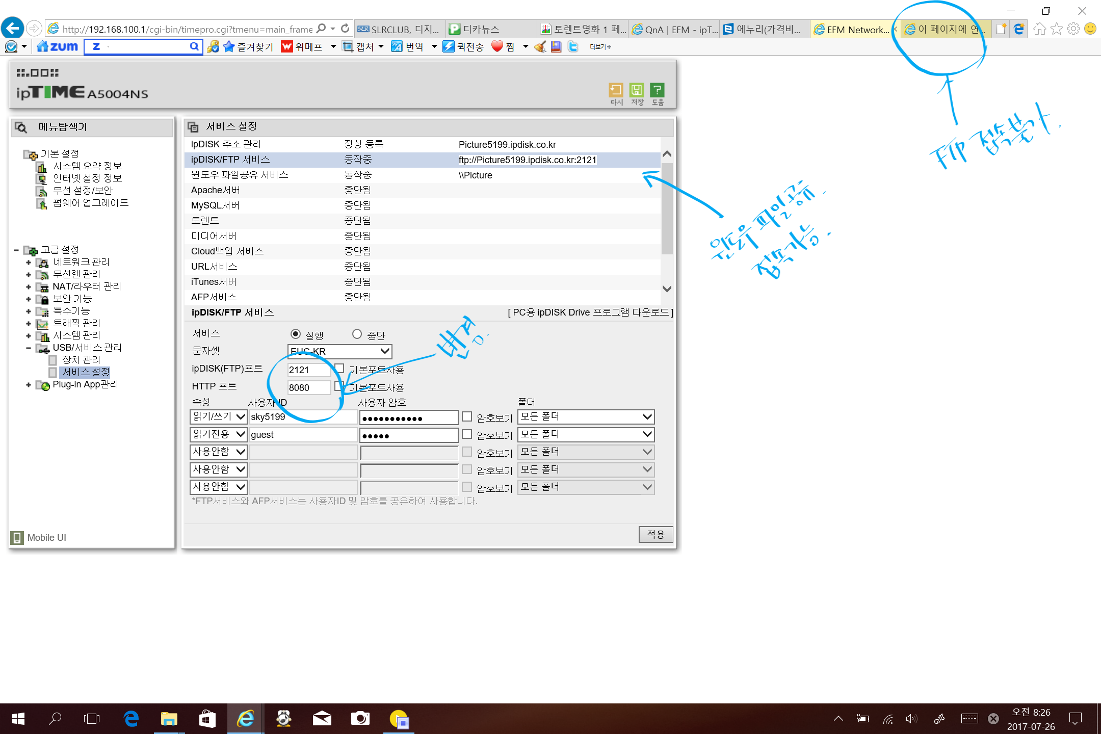1101x734 pixels.
Task: Click the 위메프 toolbar icon
Action: tap(287, 47)
